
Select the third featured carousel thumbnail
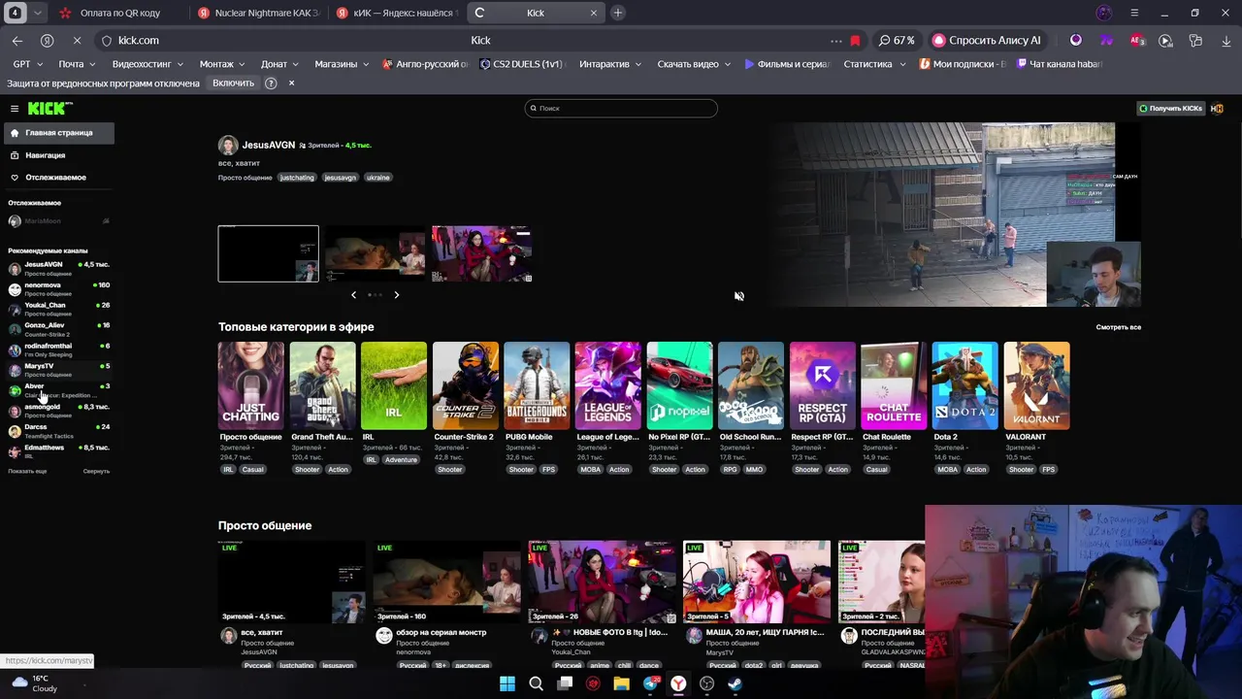coord(481,253)
